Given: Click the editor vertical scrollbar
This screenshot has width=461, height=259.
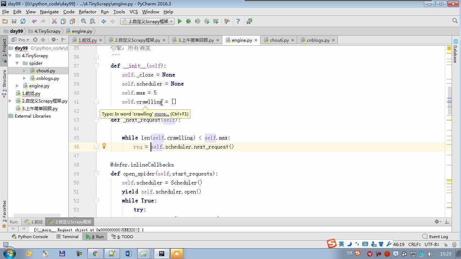Looking at the screenshot, I should tap(449, 101).
